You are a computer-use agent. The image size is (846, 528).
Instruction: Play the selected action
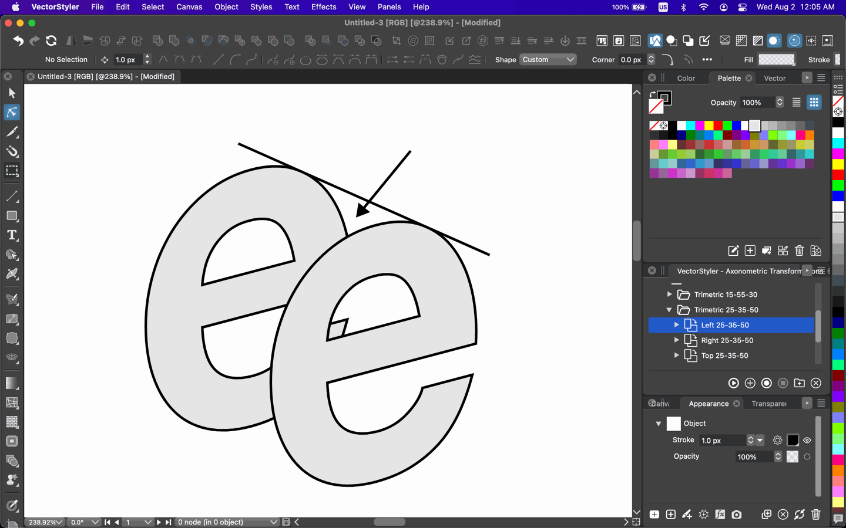tap(733, 383)
